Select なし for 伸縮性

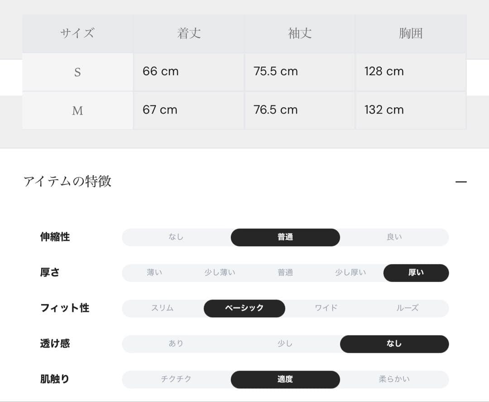176,237
